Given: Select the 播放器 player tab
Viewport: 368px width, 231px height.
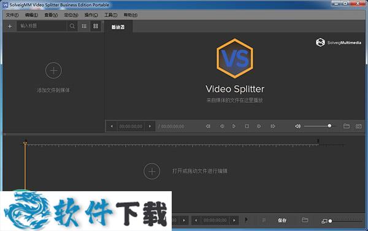Looking at the screenshot, I should tap(118, 27).
